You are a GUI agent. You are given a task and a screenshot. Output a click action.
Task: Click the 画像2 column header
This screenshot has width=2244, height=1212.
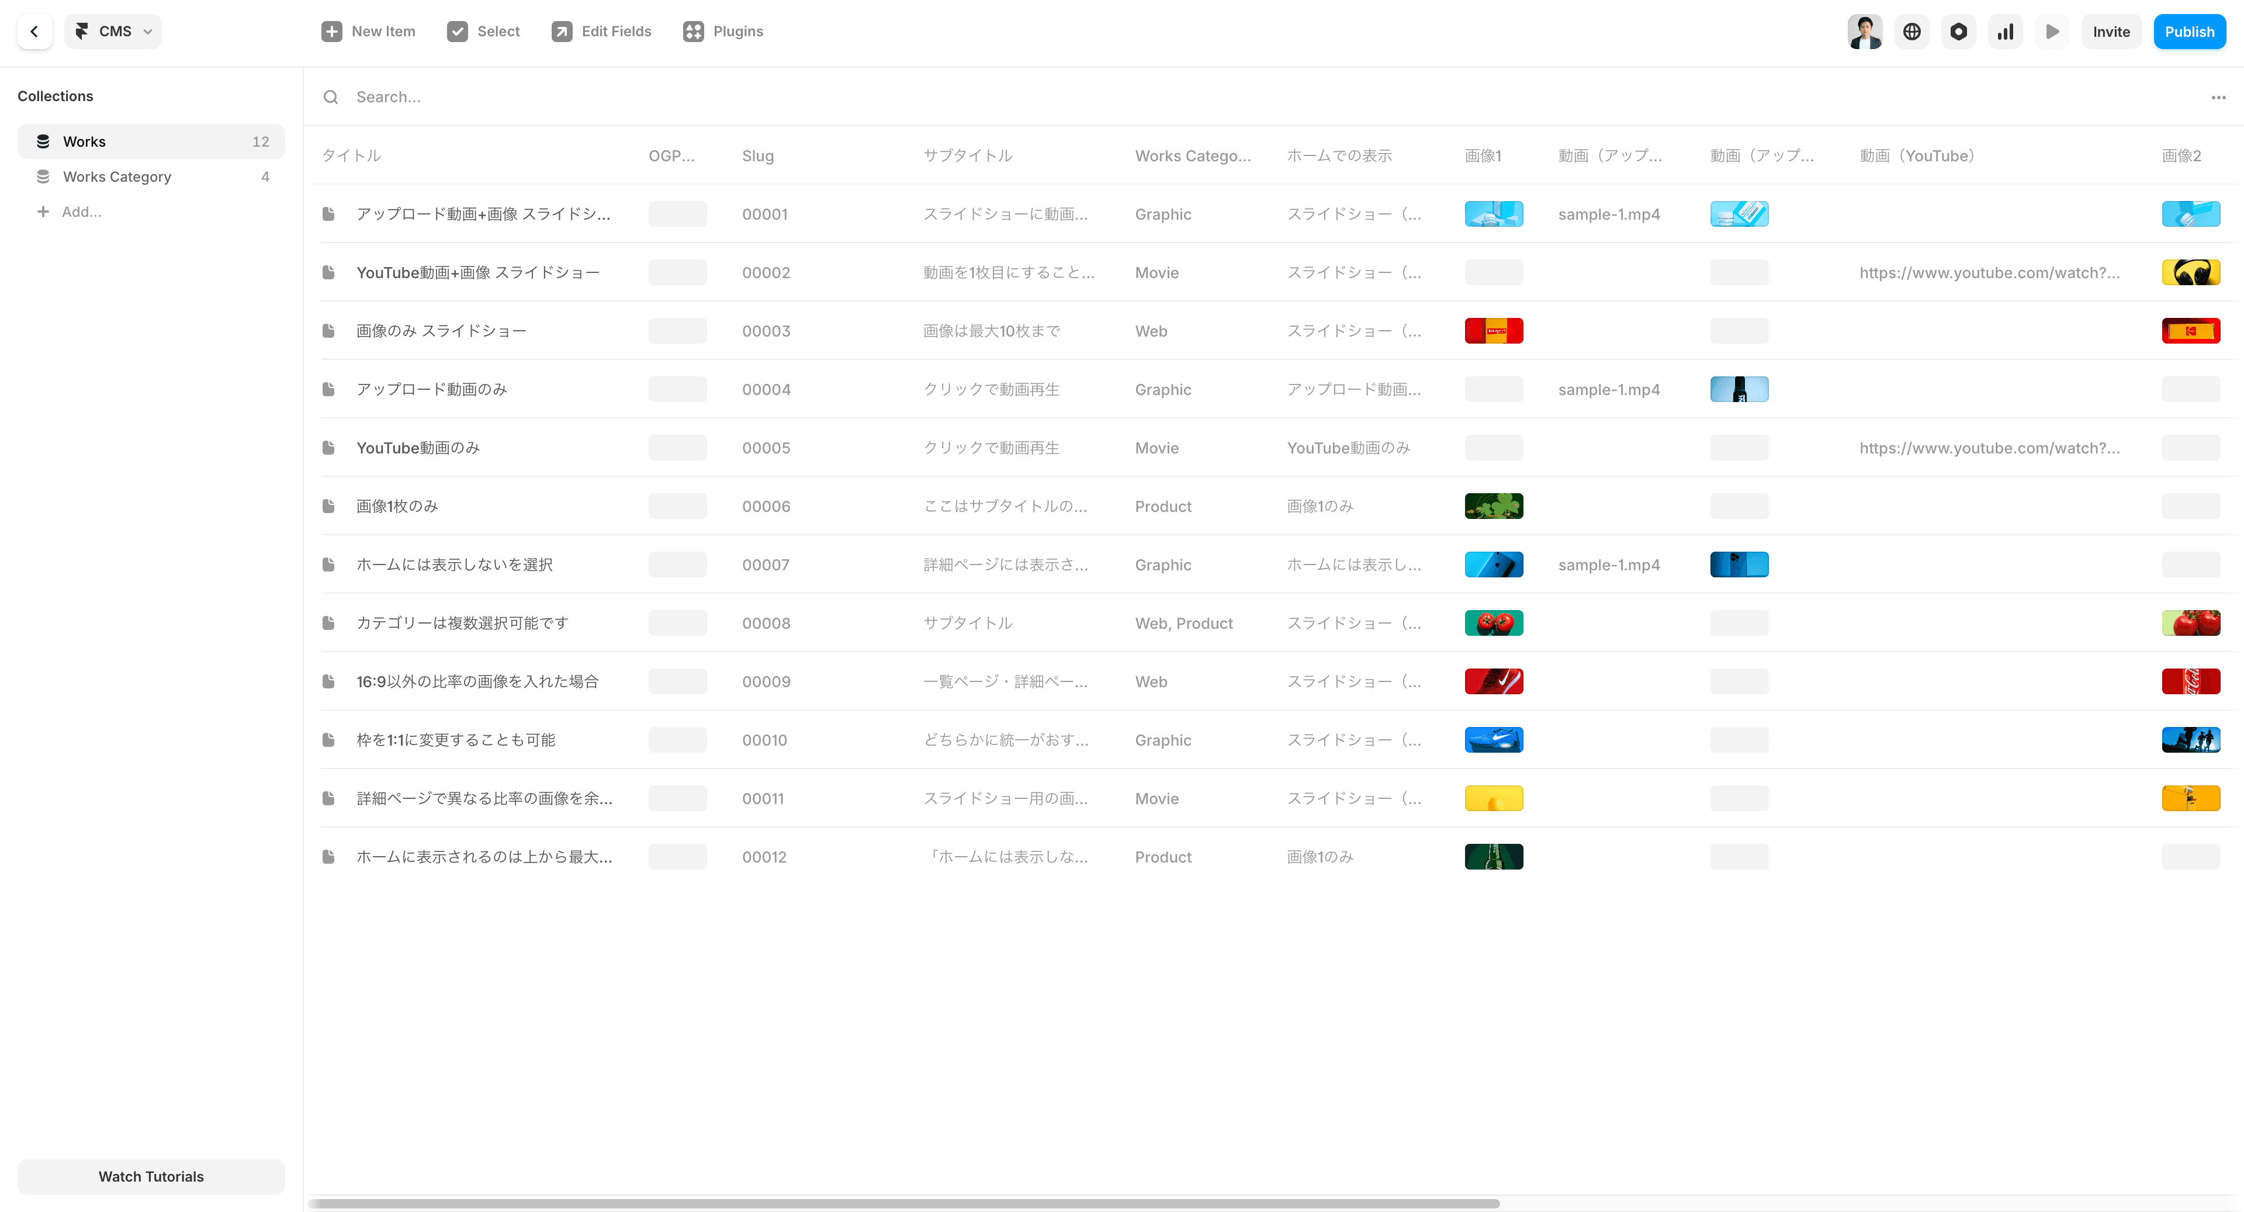pyautogui.click(x=2181, y=155)
